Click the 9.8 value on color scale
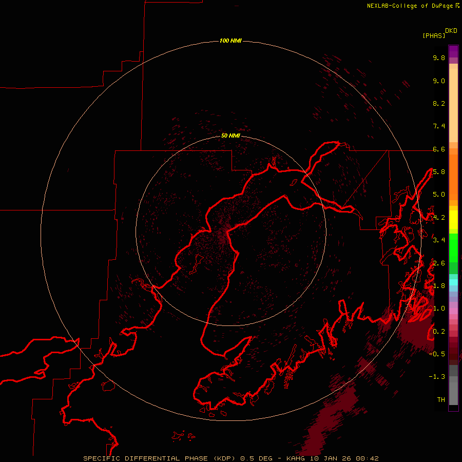Screen dimensions: 462x462 pyautogui.click(x=439, y=57)
